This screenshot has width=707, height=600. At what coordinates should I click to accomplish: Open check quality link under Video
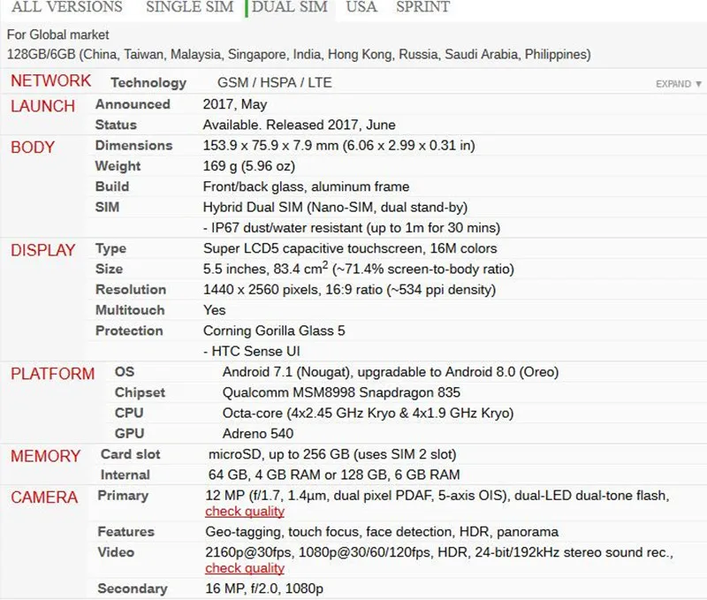click(245, 568)
